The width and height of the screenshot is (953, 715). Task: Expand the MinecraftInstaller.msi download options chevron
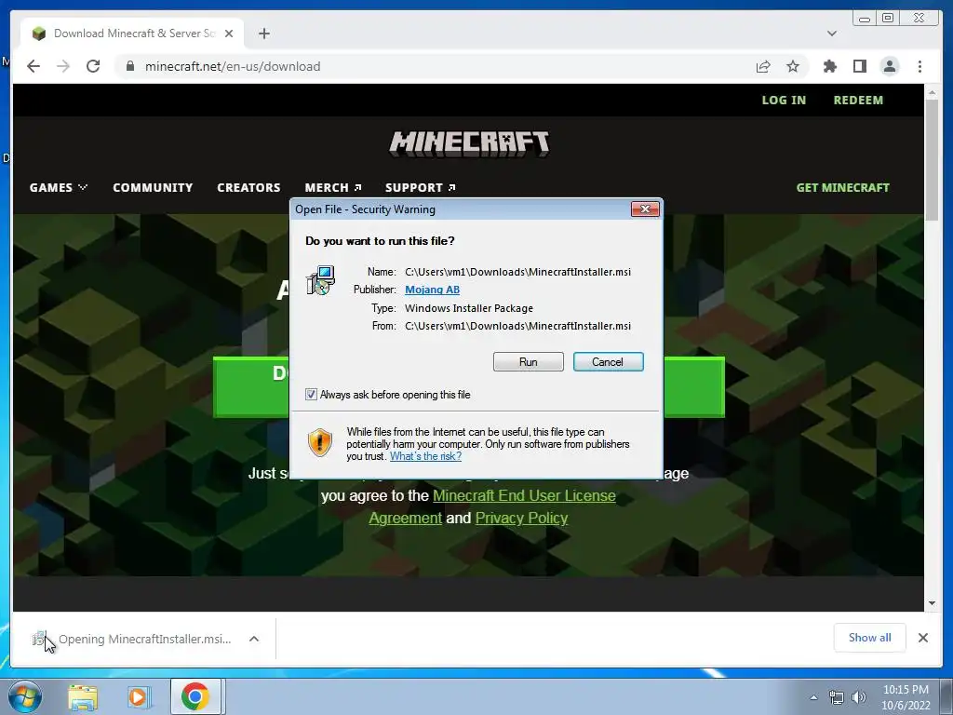(254, 639)
